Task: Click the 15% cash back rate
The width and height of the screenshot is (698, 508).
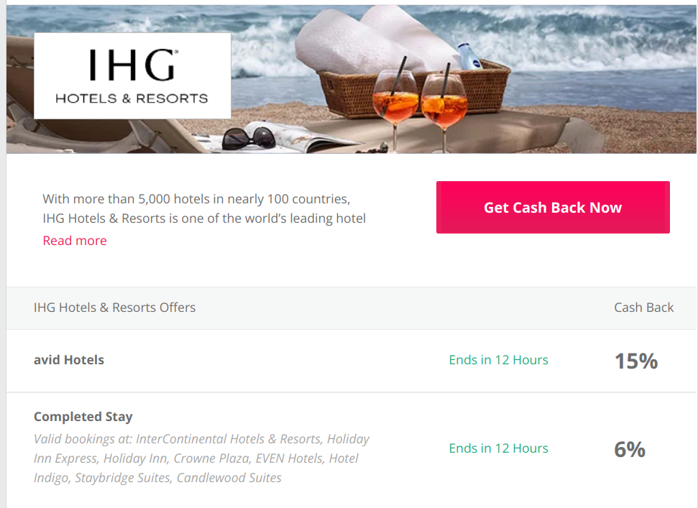Action: point(636,361)
